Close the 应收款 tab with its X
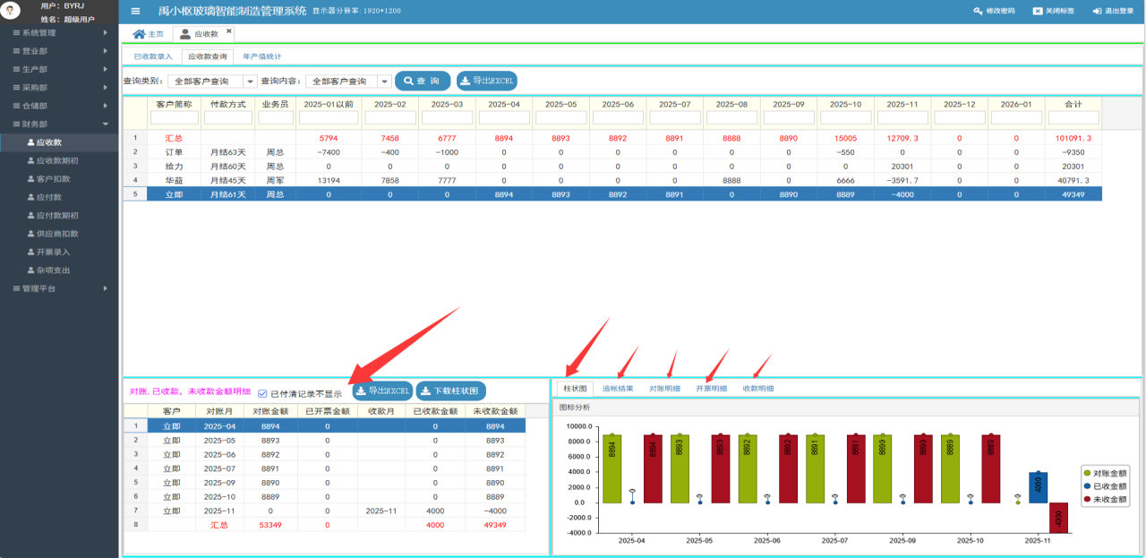This screenshot has height=558, width=1146. click(228, 31)
